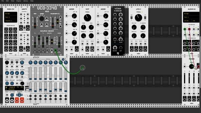Flip the left slide switch beside LFO-1 FREQ

[x=132, y=18]
